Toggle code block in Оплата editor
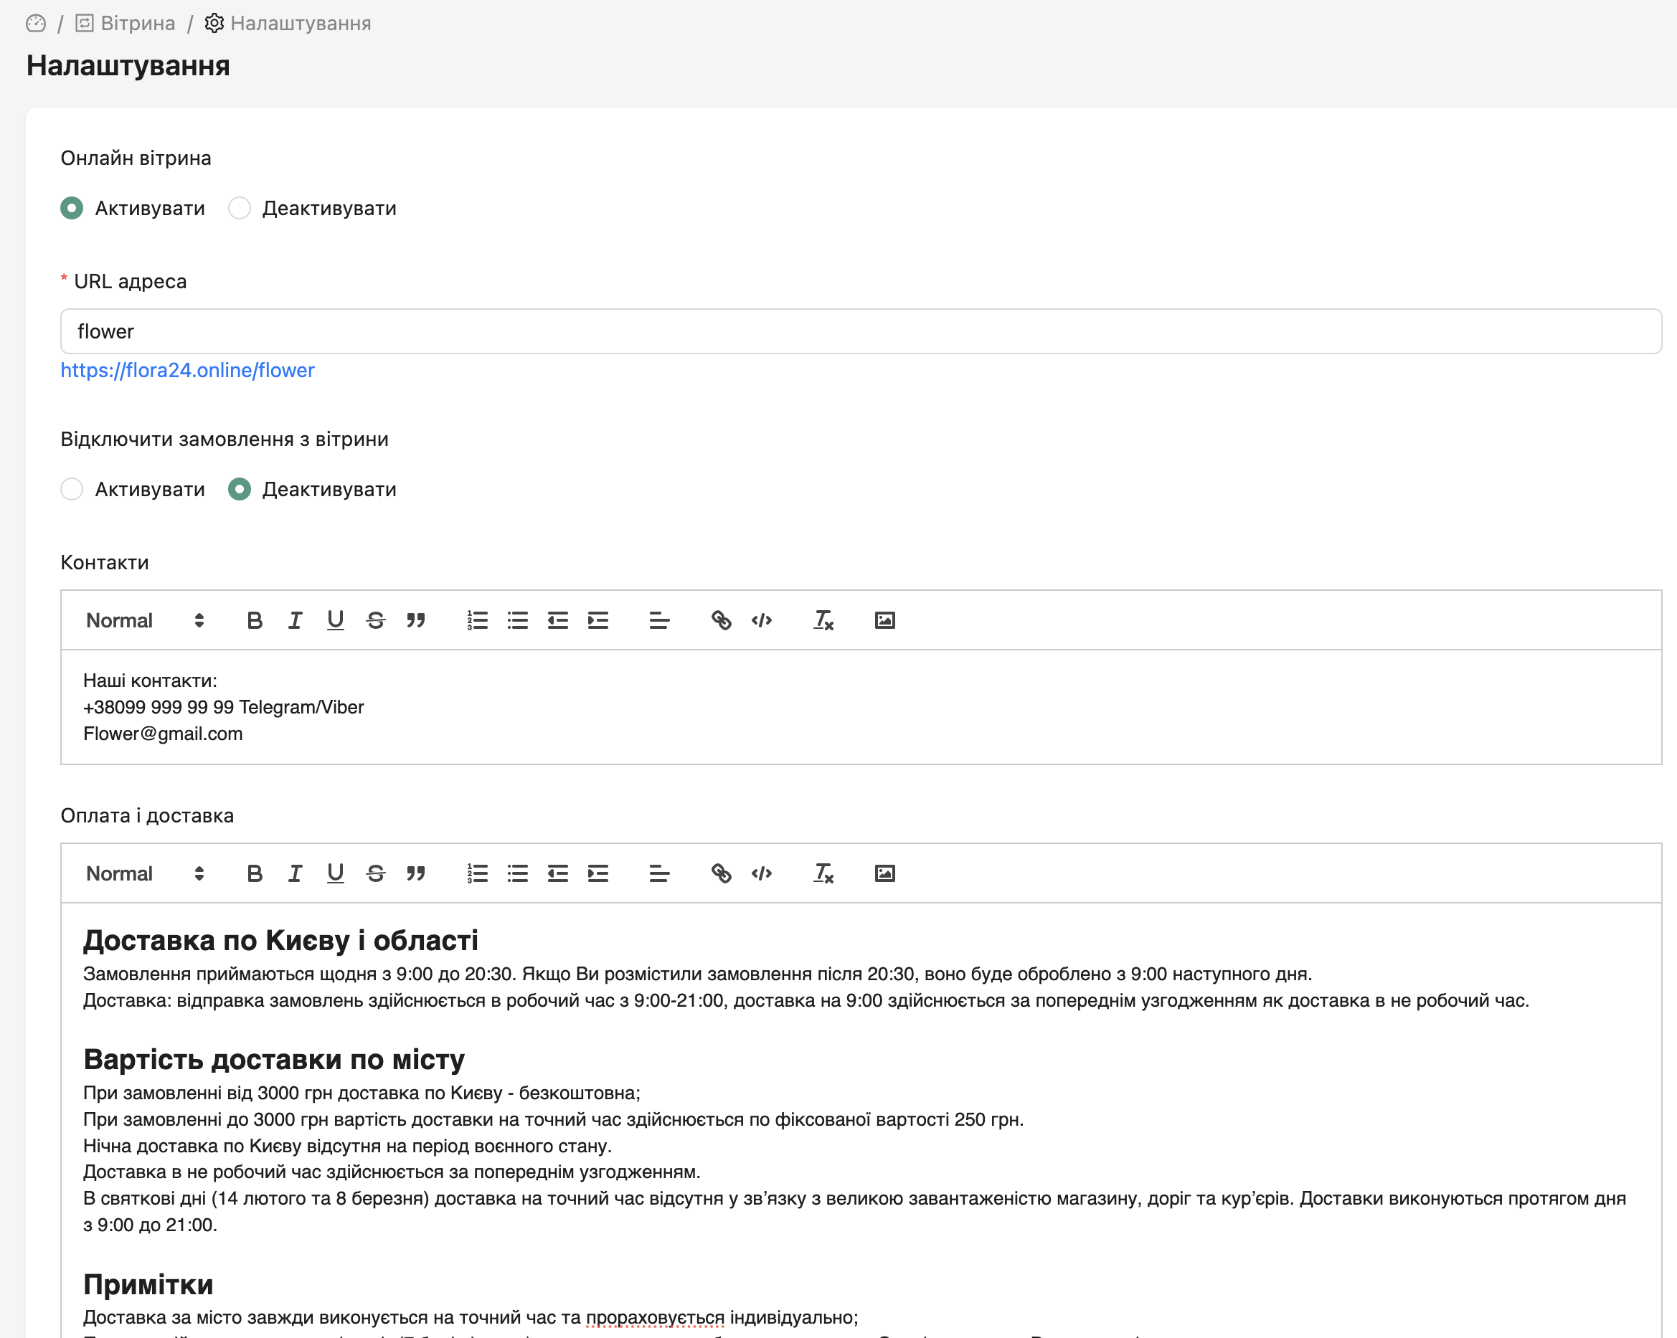Viewport: 1677px width, 1338px height. tap(762, 873)
